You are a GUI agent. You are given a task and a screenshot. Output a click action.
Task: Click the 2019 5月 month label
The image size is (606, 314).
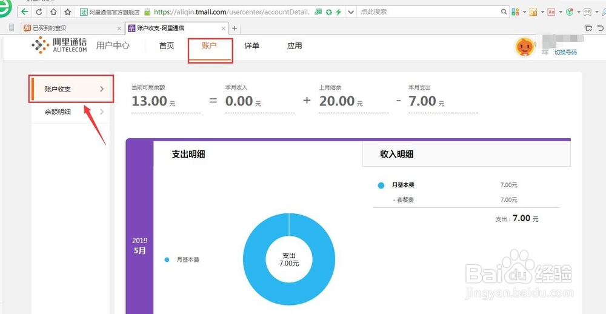point(139,246)
